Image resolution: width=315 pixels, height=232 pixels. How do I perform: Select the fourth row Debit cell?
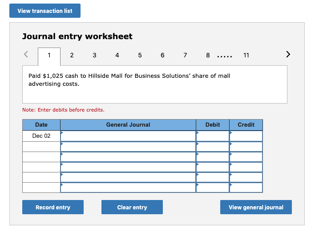pyautogui.click(x=213, y=167)
